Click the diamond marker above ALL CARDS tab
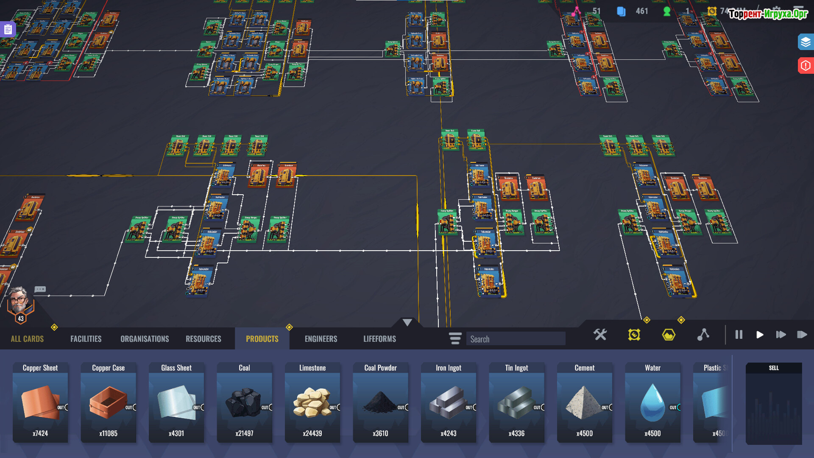Screen dimensions: 814x458 point(54,327)
